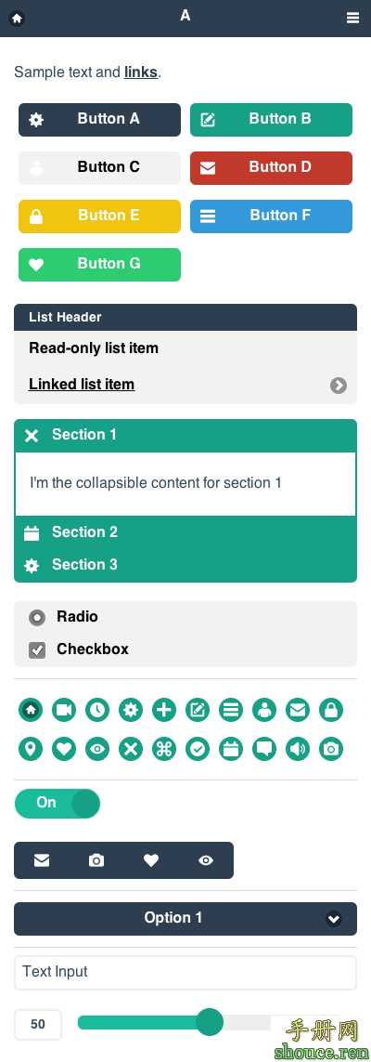
Task: Click the clock round icon
Action: click(x=97, y=710)
